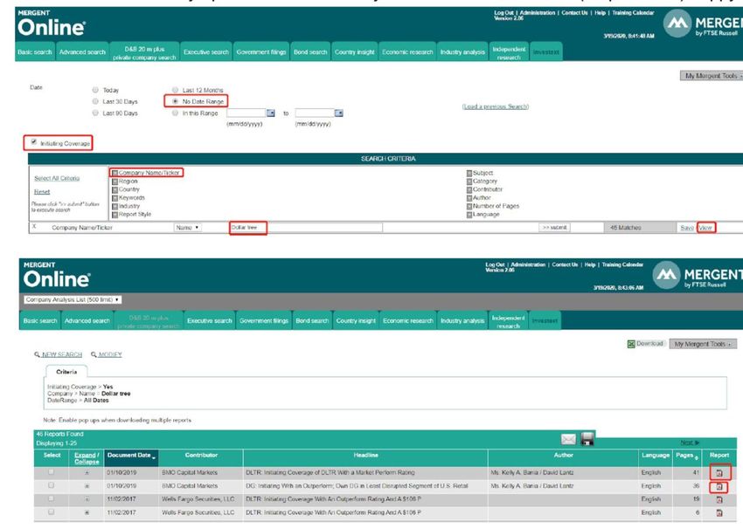
Task: Select the Criteria tab above the search summary
Action: click(66, 372)
